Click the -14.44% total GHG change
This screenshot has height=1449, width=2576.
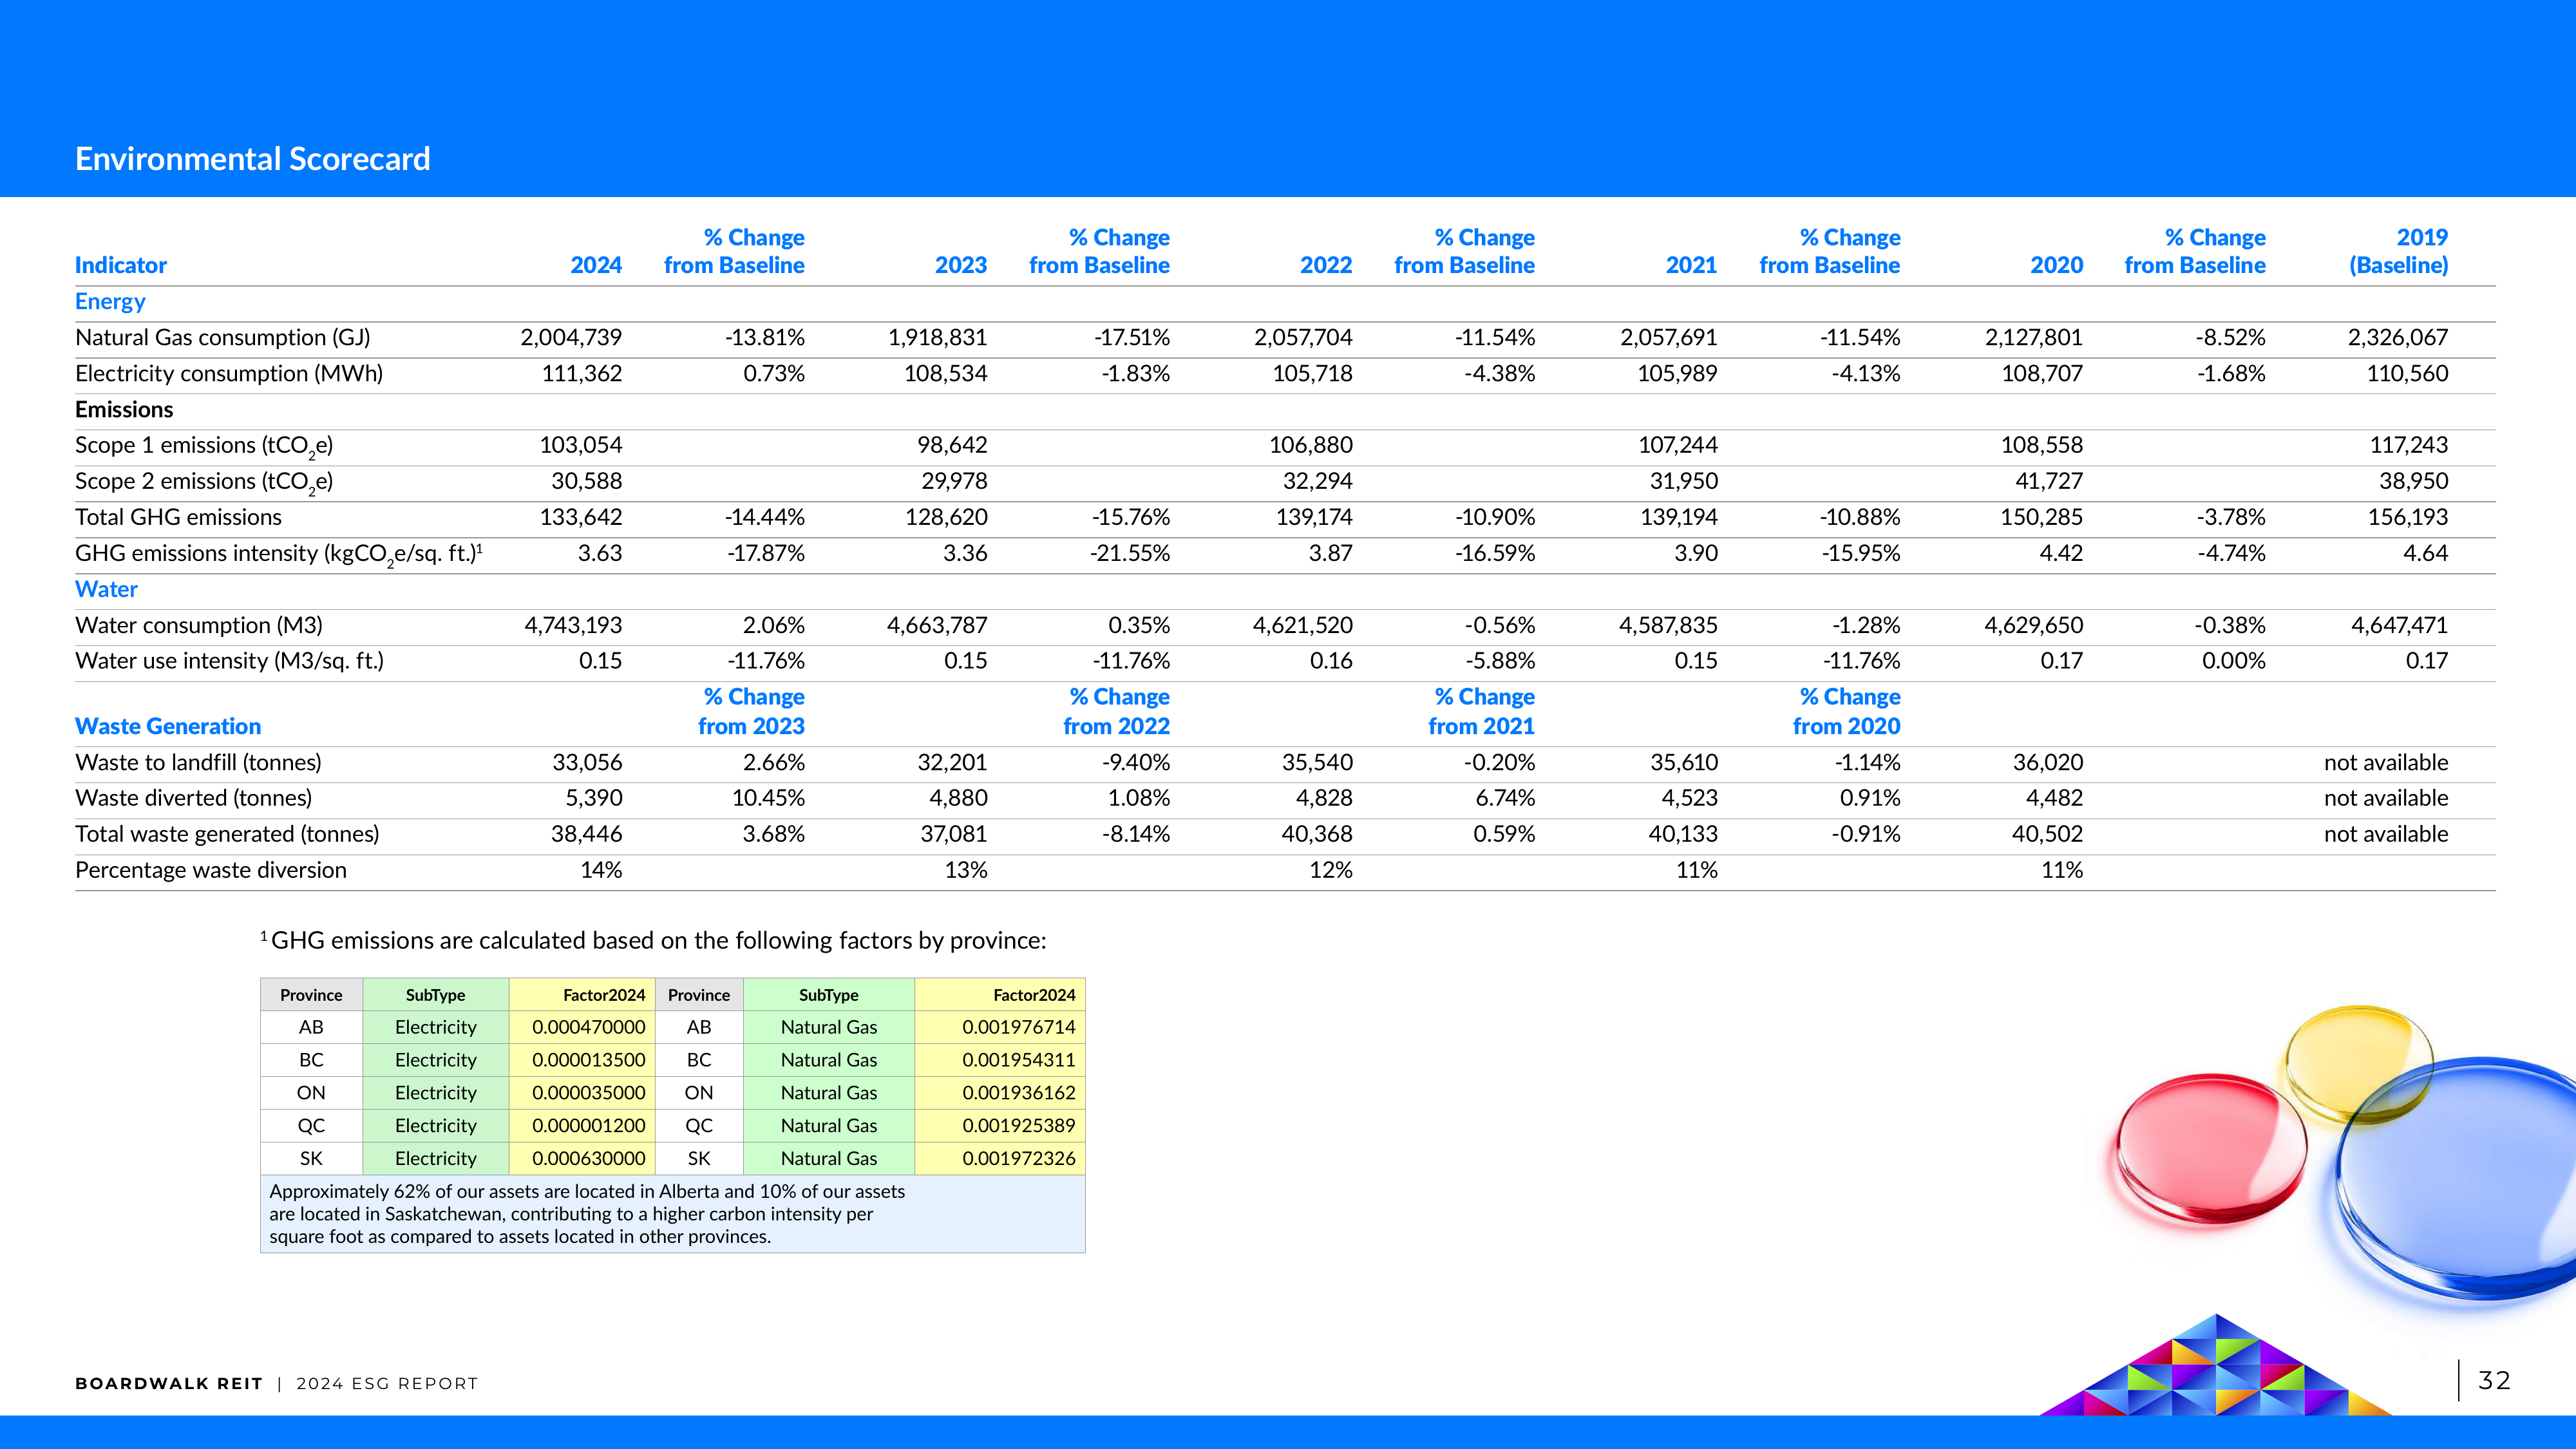(765, 517)
